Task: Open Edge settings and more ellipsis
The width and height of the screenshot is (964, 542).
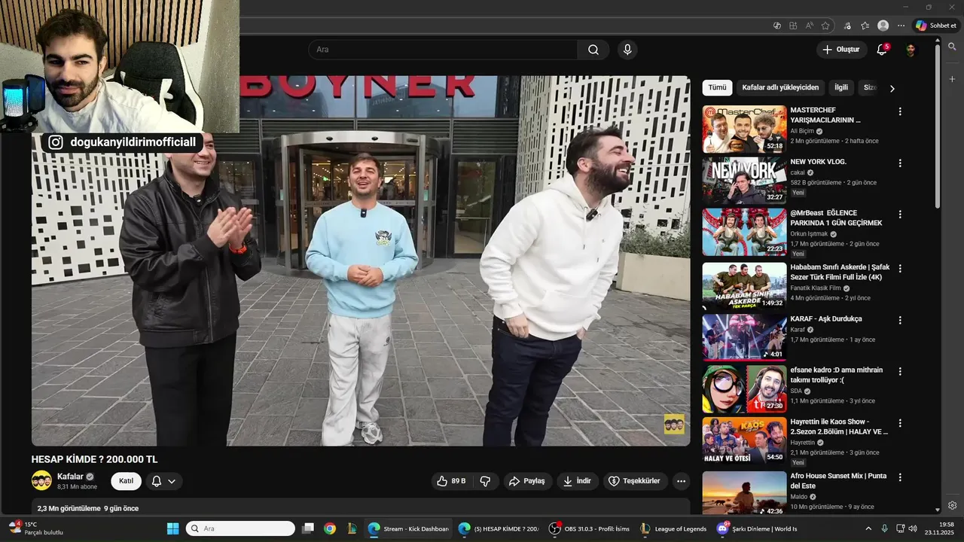Action: [901, 26]
